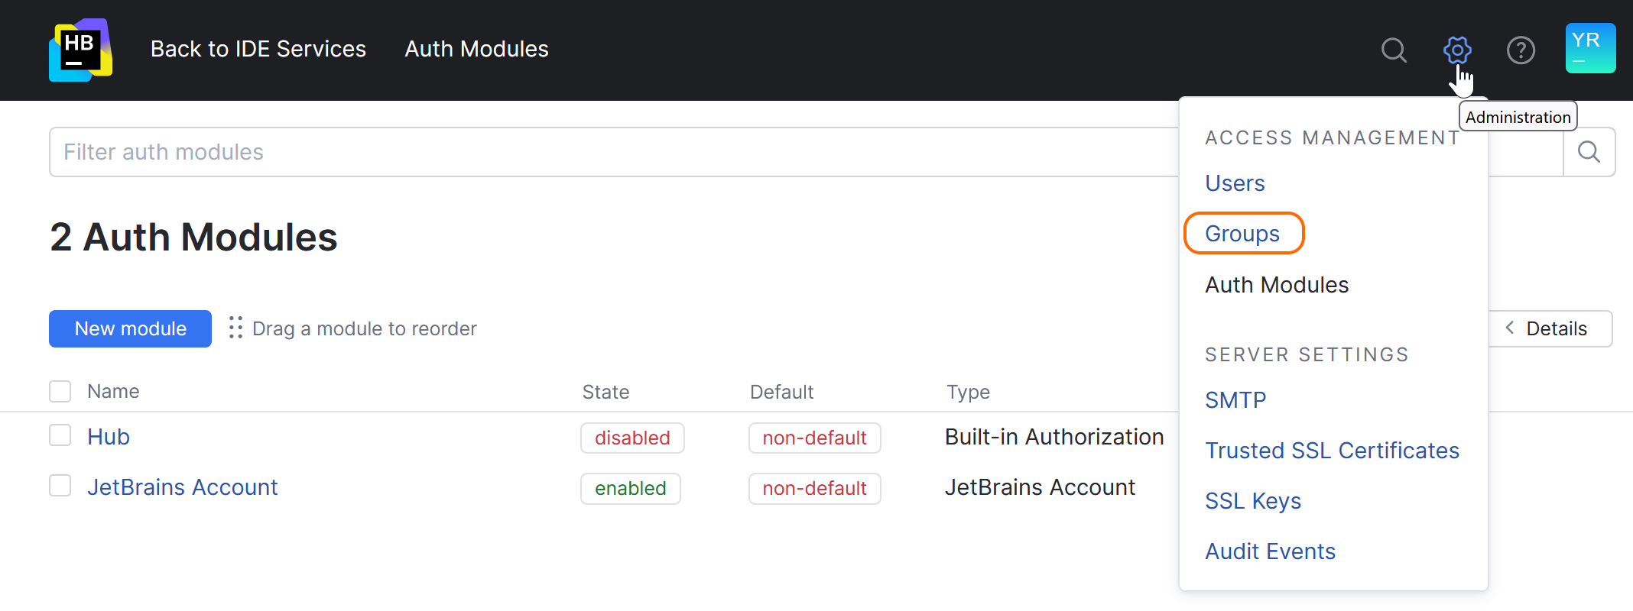Click the Access Management section label
Image resolution: width=1633 pixels, height=611 pixels.
(1332, 137)
